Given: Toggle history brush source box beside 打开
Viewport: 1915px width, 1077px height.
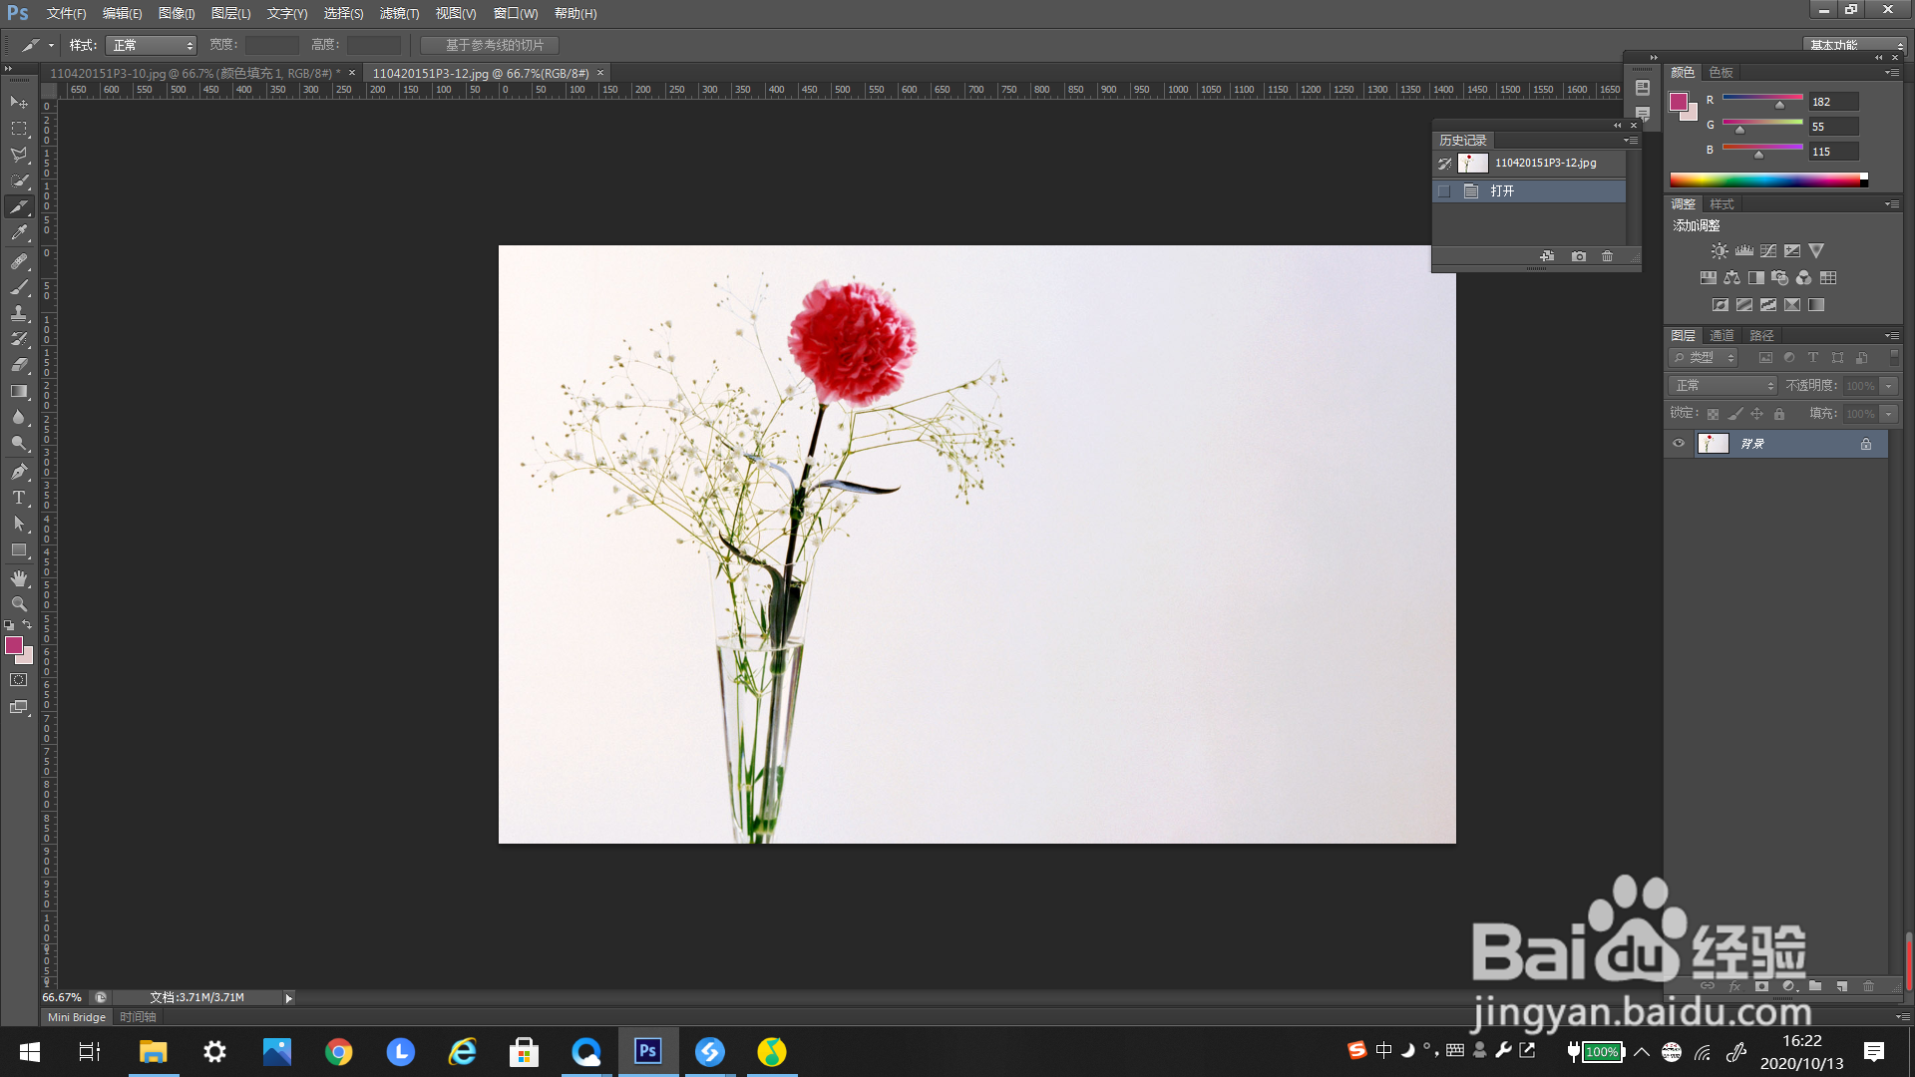Looking at the screenshot, I should coord(1444,191).
